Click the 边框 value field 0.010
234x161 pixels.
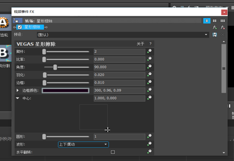coord(120,83)
